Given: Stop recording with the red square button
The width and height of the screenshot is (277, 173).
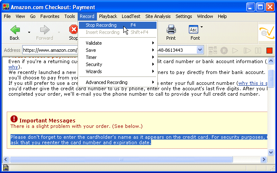Looking at the screenshot, I should point(269,51).
